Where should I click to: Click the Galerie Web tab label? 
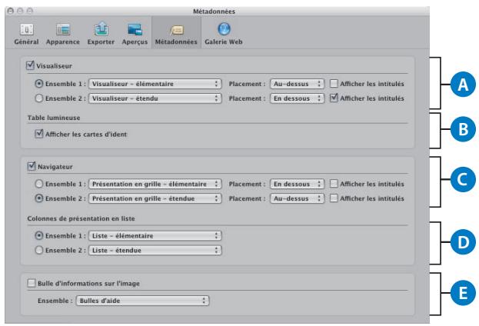[x=224, y=42]
